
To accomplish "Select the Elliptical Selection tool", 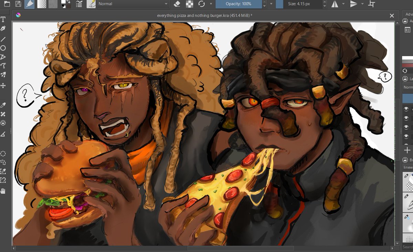I will (x=3, y=154).
